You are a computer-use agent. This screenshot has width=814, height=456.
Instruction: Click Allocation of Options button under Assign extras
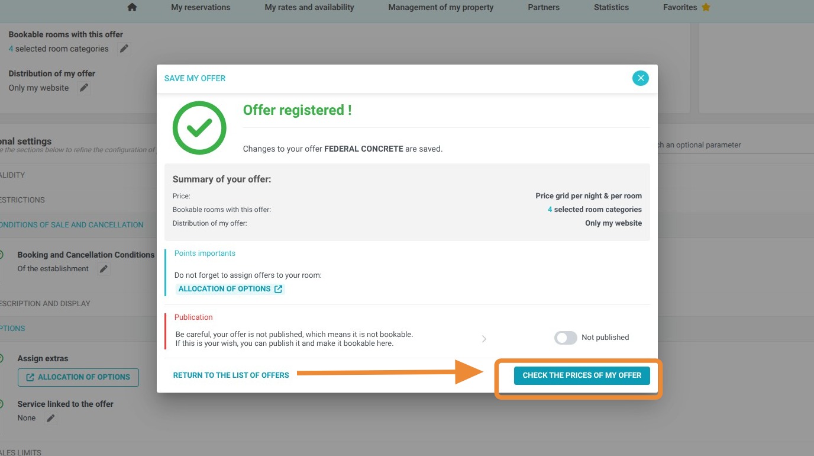pos(78,377)
